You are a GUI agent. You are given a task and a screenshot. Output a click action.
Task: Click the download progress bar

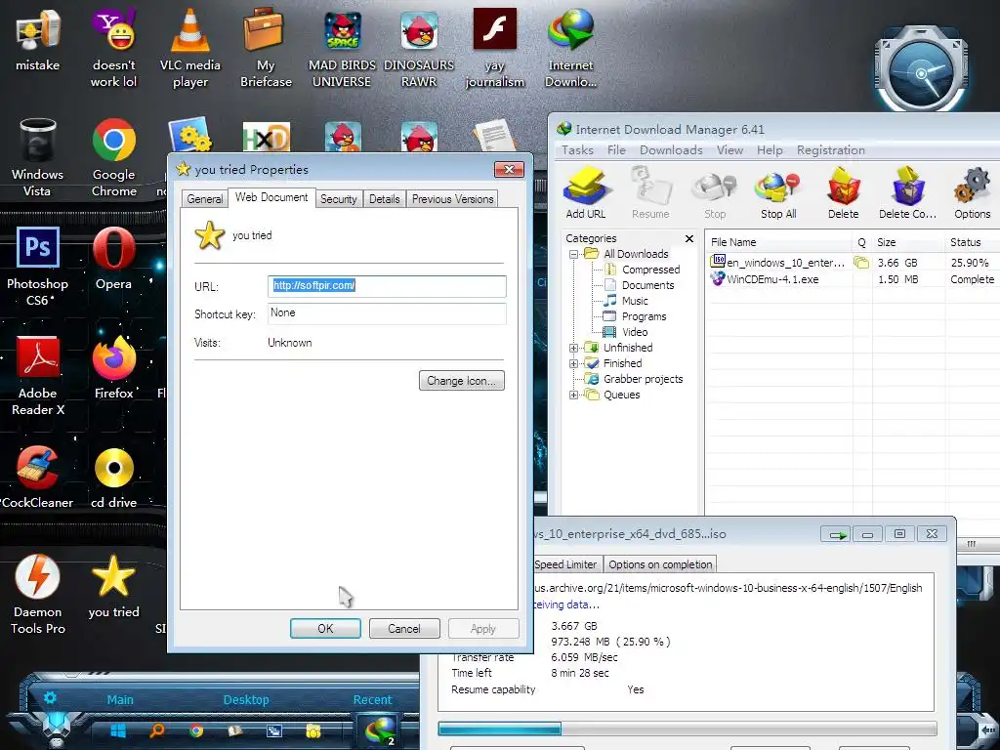tap(687, 729)
